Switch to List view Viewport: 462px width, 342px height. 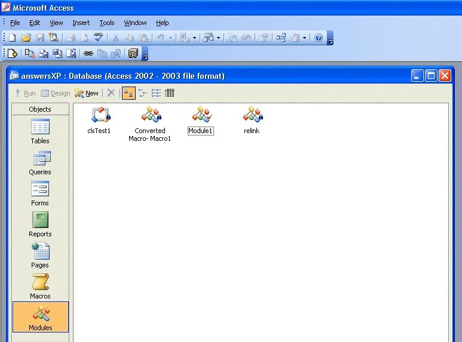[156, 93]
